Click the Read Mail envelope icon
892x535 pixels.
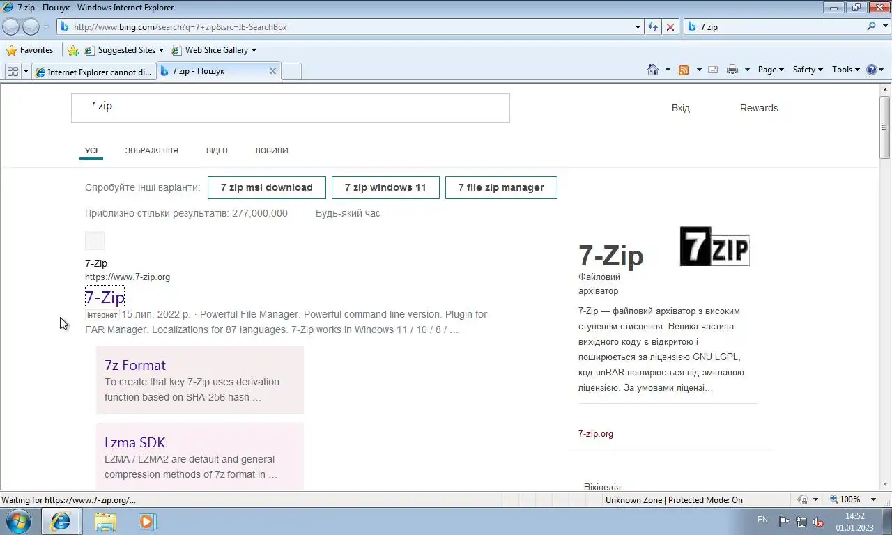[x=713, y=70]
